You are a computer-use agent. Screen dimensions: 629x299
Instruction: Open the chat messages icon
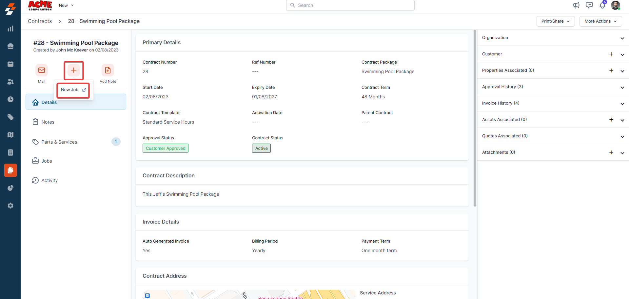point(589,5)
